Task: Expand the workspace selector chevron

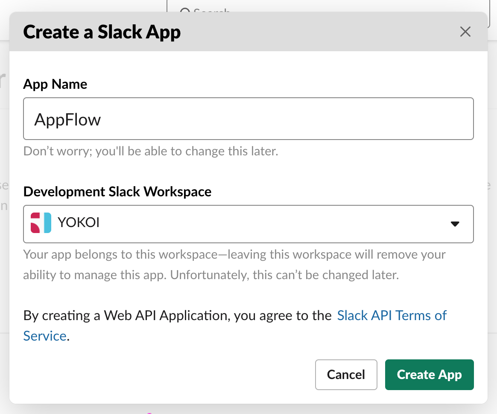Action: click(455, 224)
